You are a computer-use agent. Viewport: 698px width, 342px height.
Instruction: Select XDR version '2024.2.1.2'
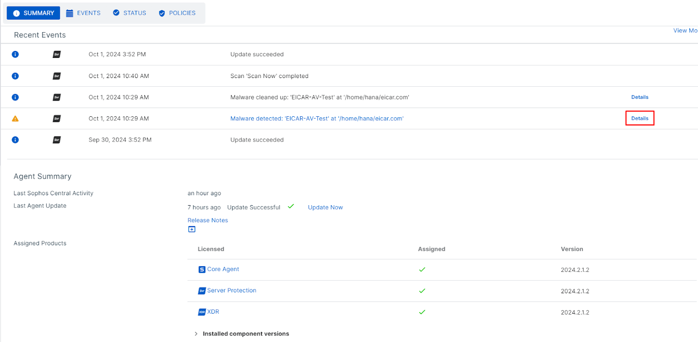575,313
